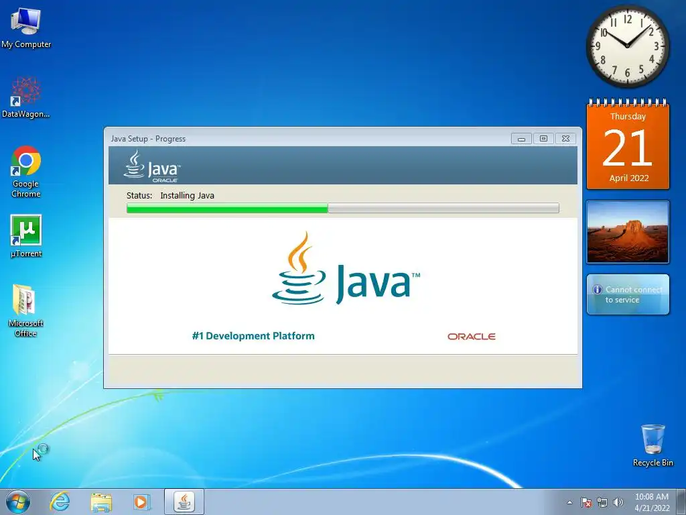The image size is (686, 515).
Task: Close the Java Setup window
Action: pyautogui.click(x=565, y=139)
